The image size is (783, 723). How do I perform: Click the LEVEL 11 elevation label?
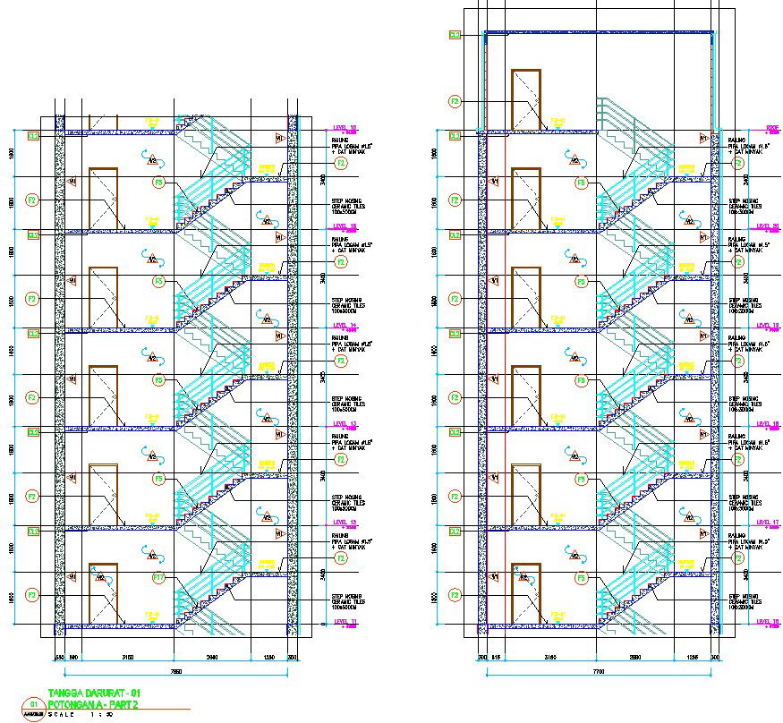345,620
